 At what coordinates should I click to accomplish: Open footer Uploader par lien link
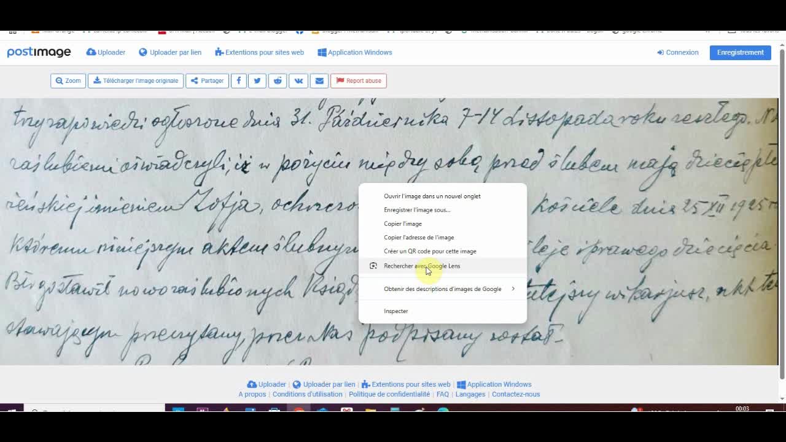point(324,384)
